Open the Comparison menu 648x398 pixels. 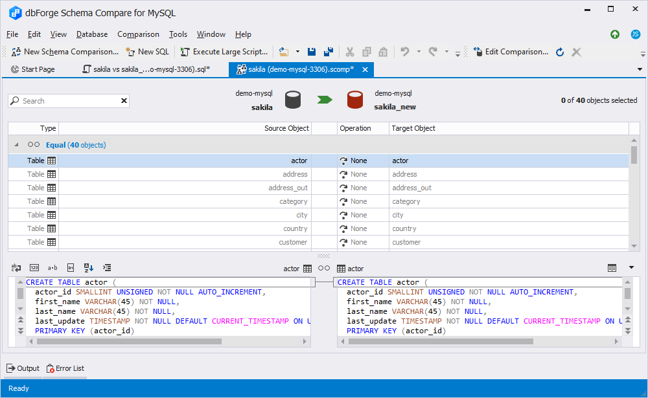pyautogui.click(x=138, y=34)
